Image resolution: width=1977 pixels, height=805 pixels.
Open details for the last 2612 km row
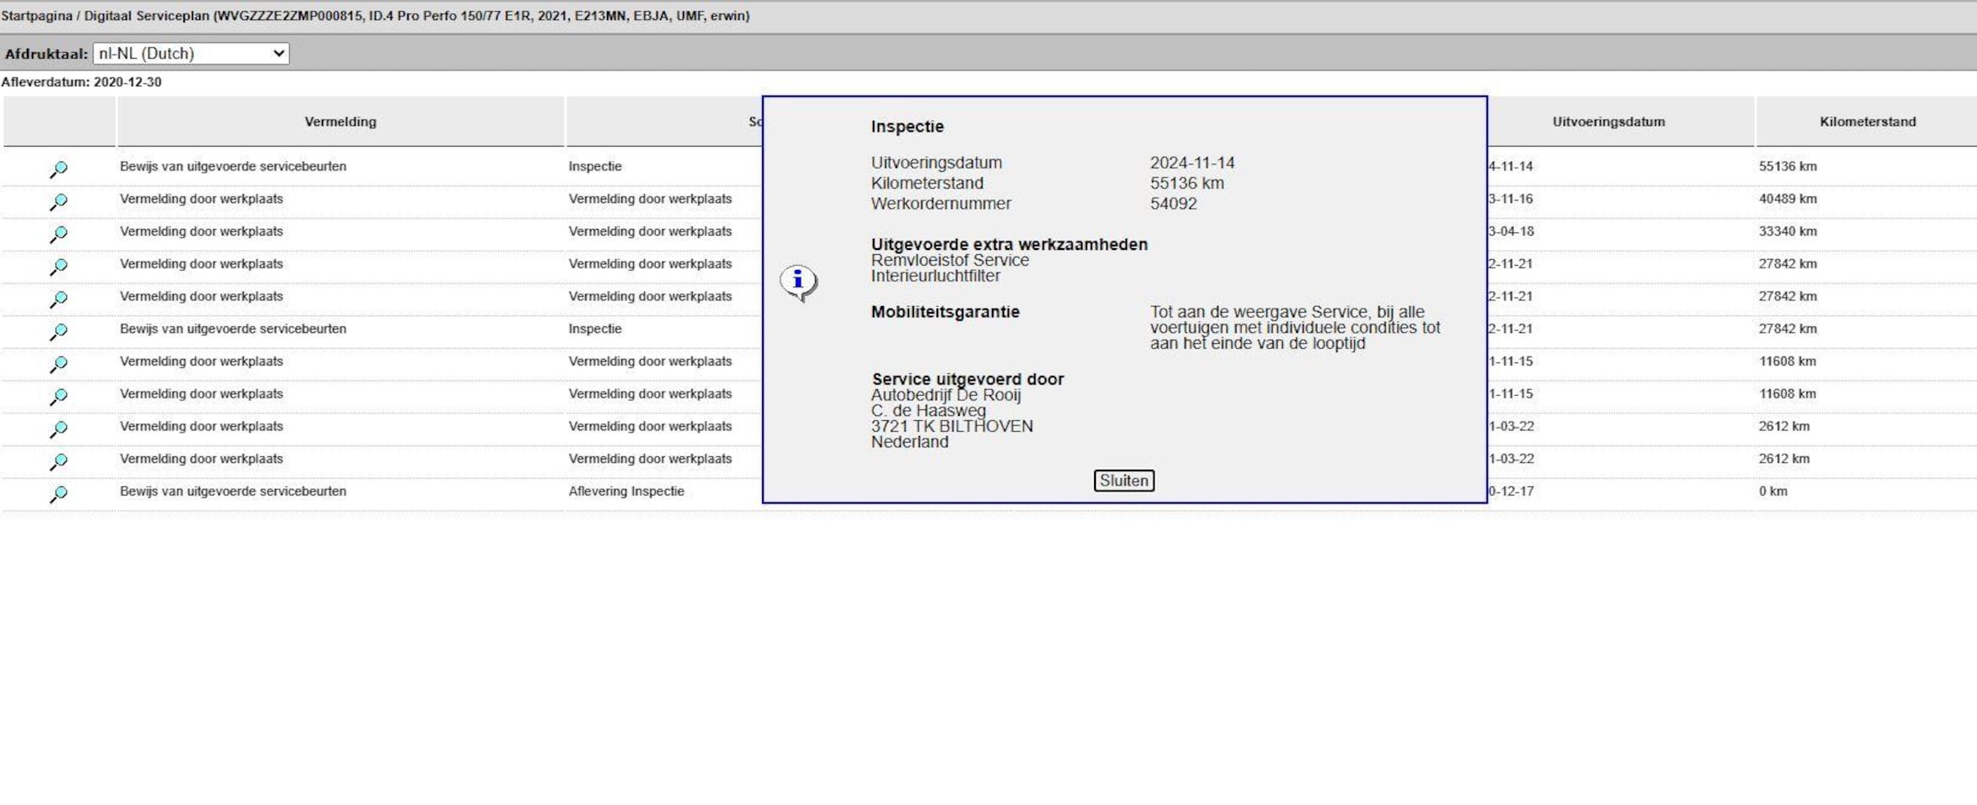point(58,461)
